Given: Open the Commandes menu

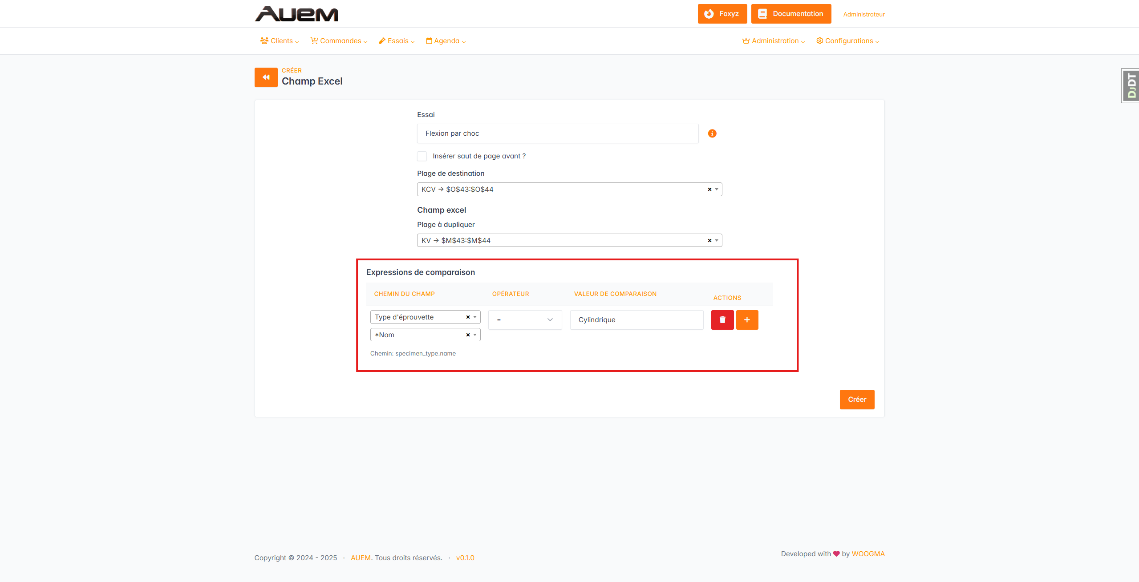Looking at the screenshot, I should (339, 41).
